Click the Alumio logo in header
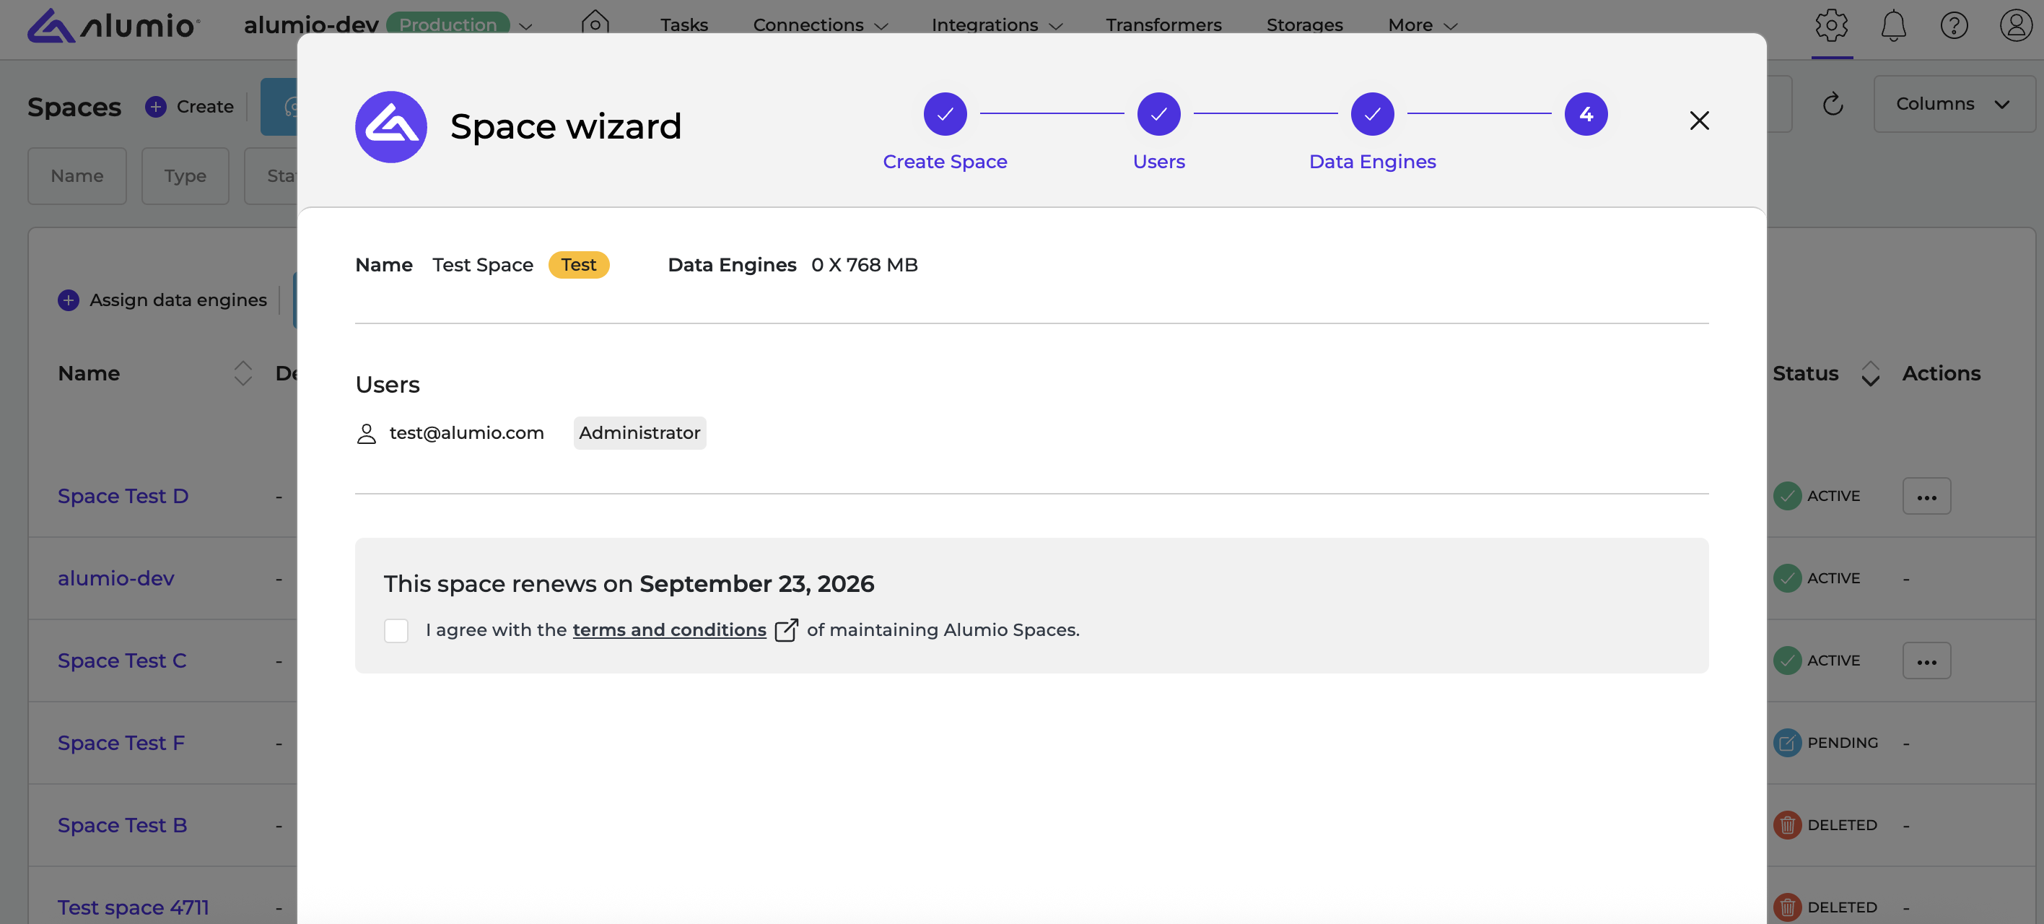The width and height of the screenshot is (2044, 924). (113, 25)
